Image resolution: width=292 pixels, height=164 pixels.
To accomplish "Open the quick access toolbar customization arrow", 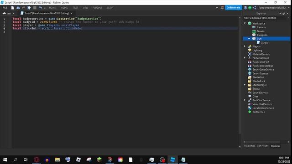I will pos(45,8).
